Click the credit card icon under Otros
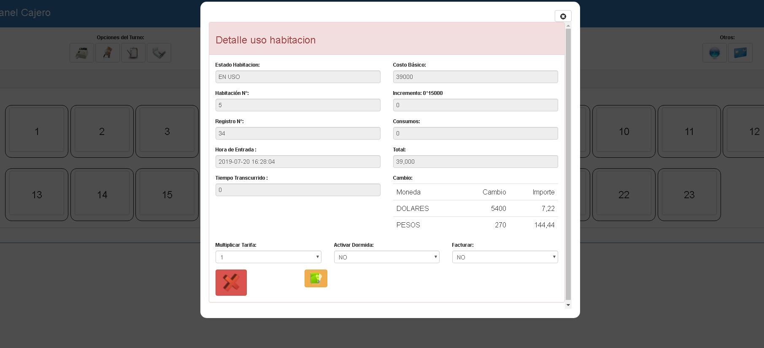The image size is (764, 348). pos(740,53)
